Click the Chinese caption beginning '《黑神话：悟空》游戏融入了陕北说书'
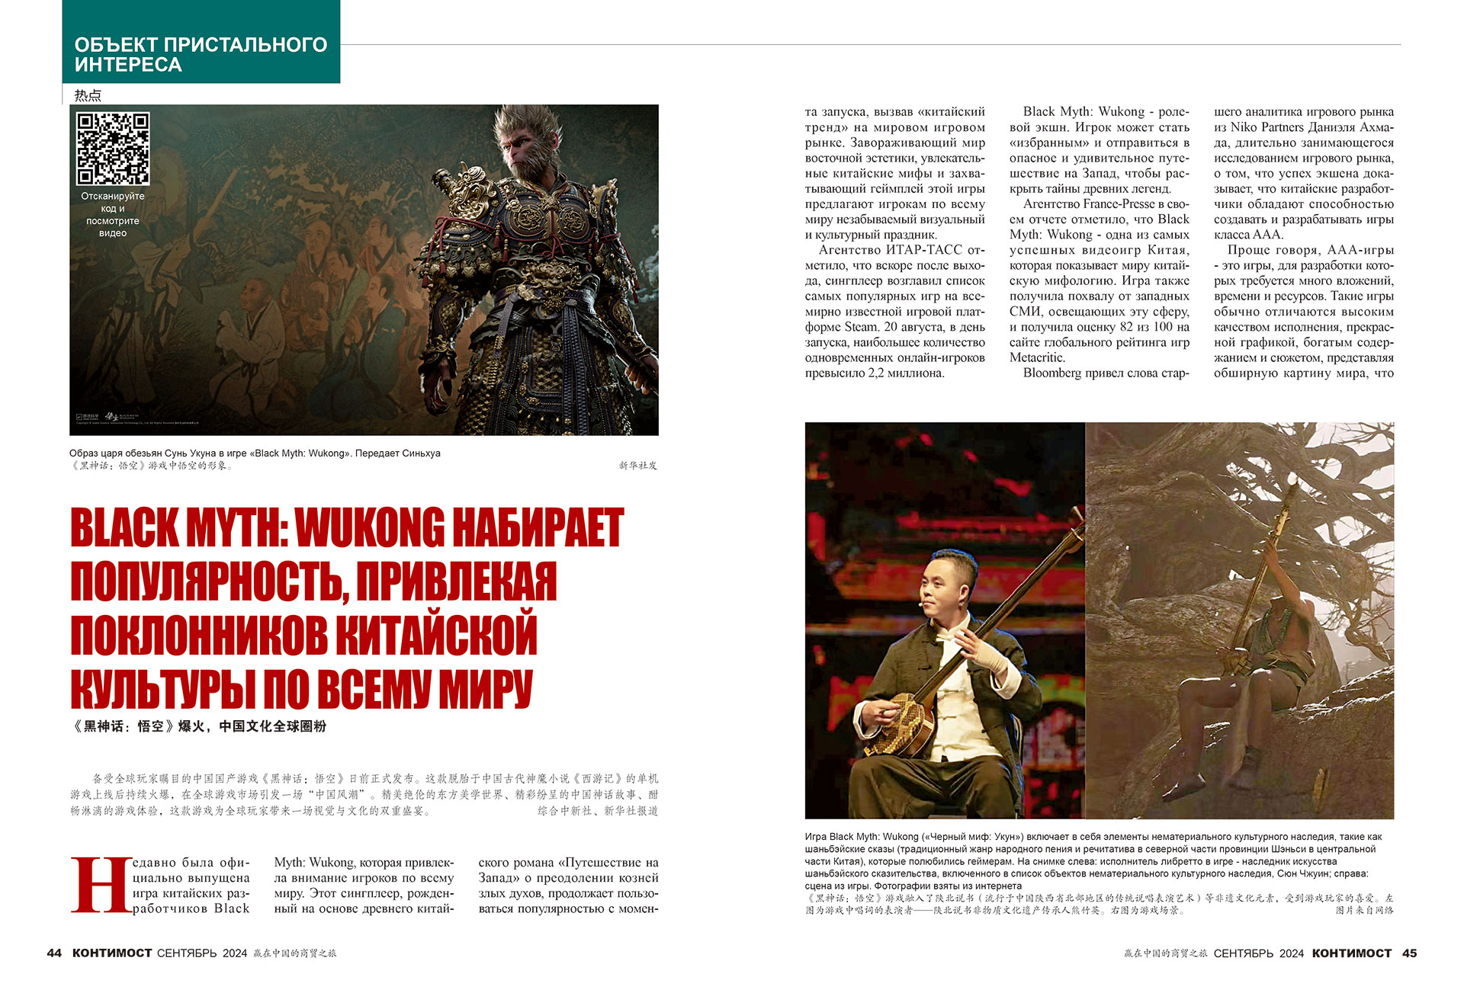Image resolution: width=1464 pixels, height=993 pixels. click(1100, 905)
